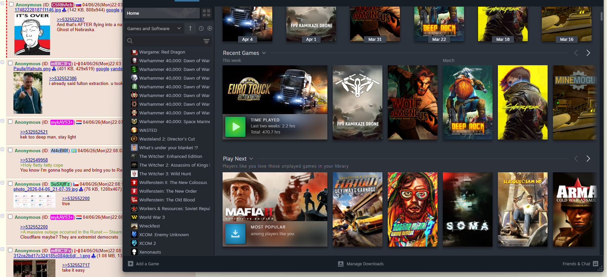Viewport: 607px width, 277px height.
Task: Click the Xenonauts game icon
Action: [134, 252]
